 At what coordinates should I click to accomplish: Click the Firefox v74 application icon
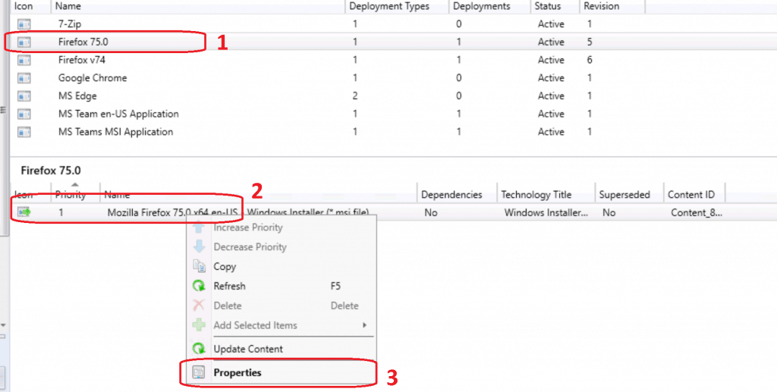pyautogui.click(x=24, y=60)
